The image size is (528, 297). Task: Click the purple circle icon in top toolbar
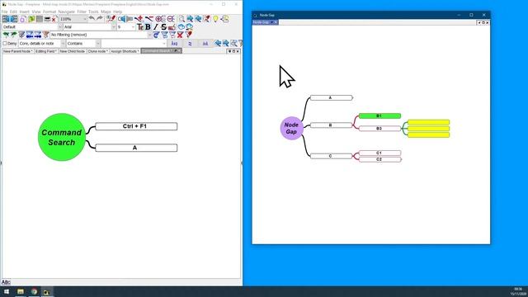(x=22, y=19)
